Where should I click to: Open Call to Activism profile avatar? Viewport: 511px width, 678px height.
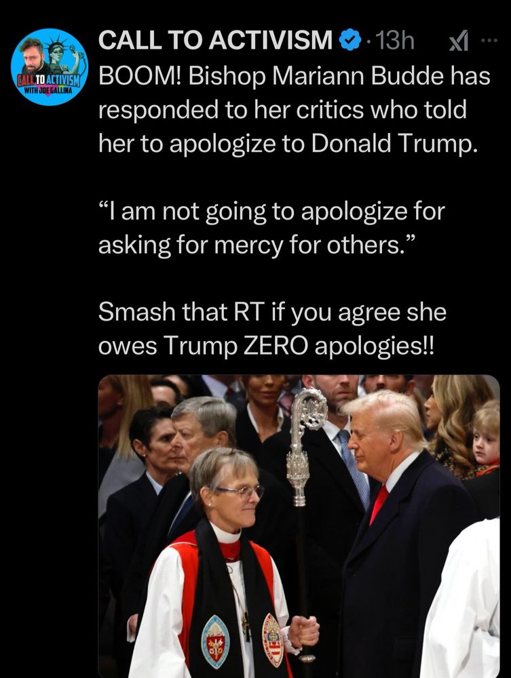click(x=50, y=67)
